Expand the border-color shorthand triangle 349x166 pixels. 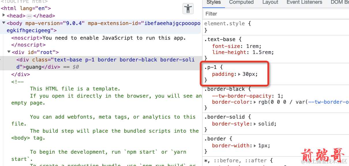pos(255,102)
